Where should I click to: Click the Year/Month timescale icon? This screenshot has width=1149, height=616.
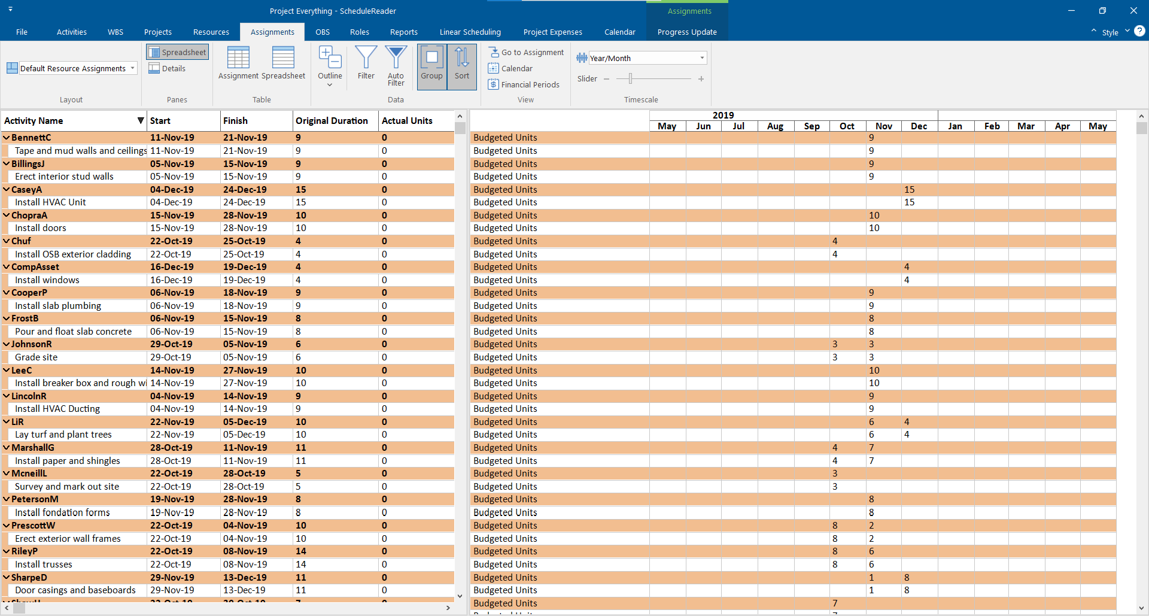click(x=582, y=58)
